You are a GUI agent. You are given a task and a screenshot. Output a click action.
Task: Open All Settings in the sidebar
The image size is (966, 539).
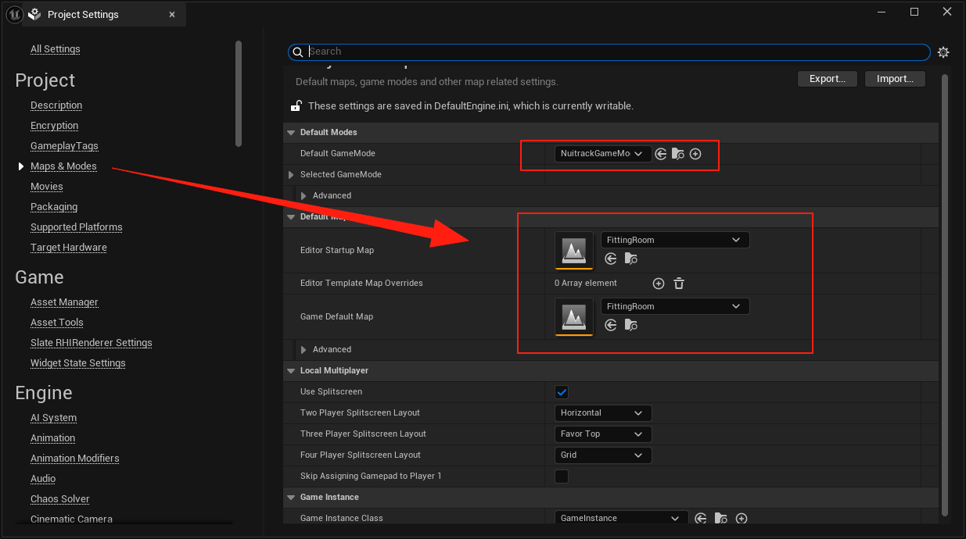click(56, 49)
